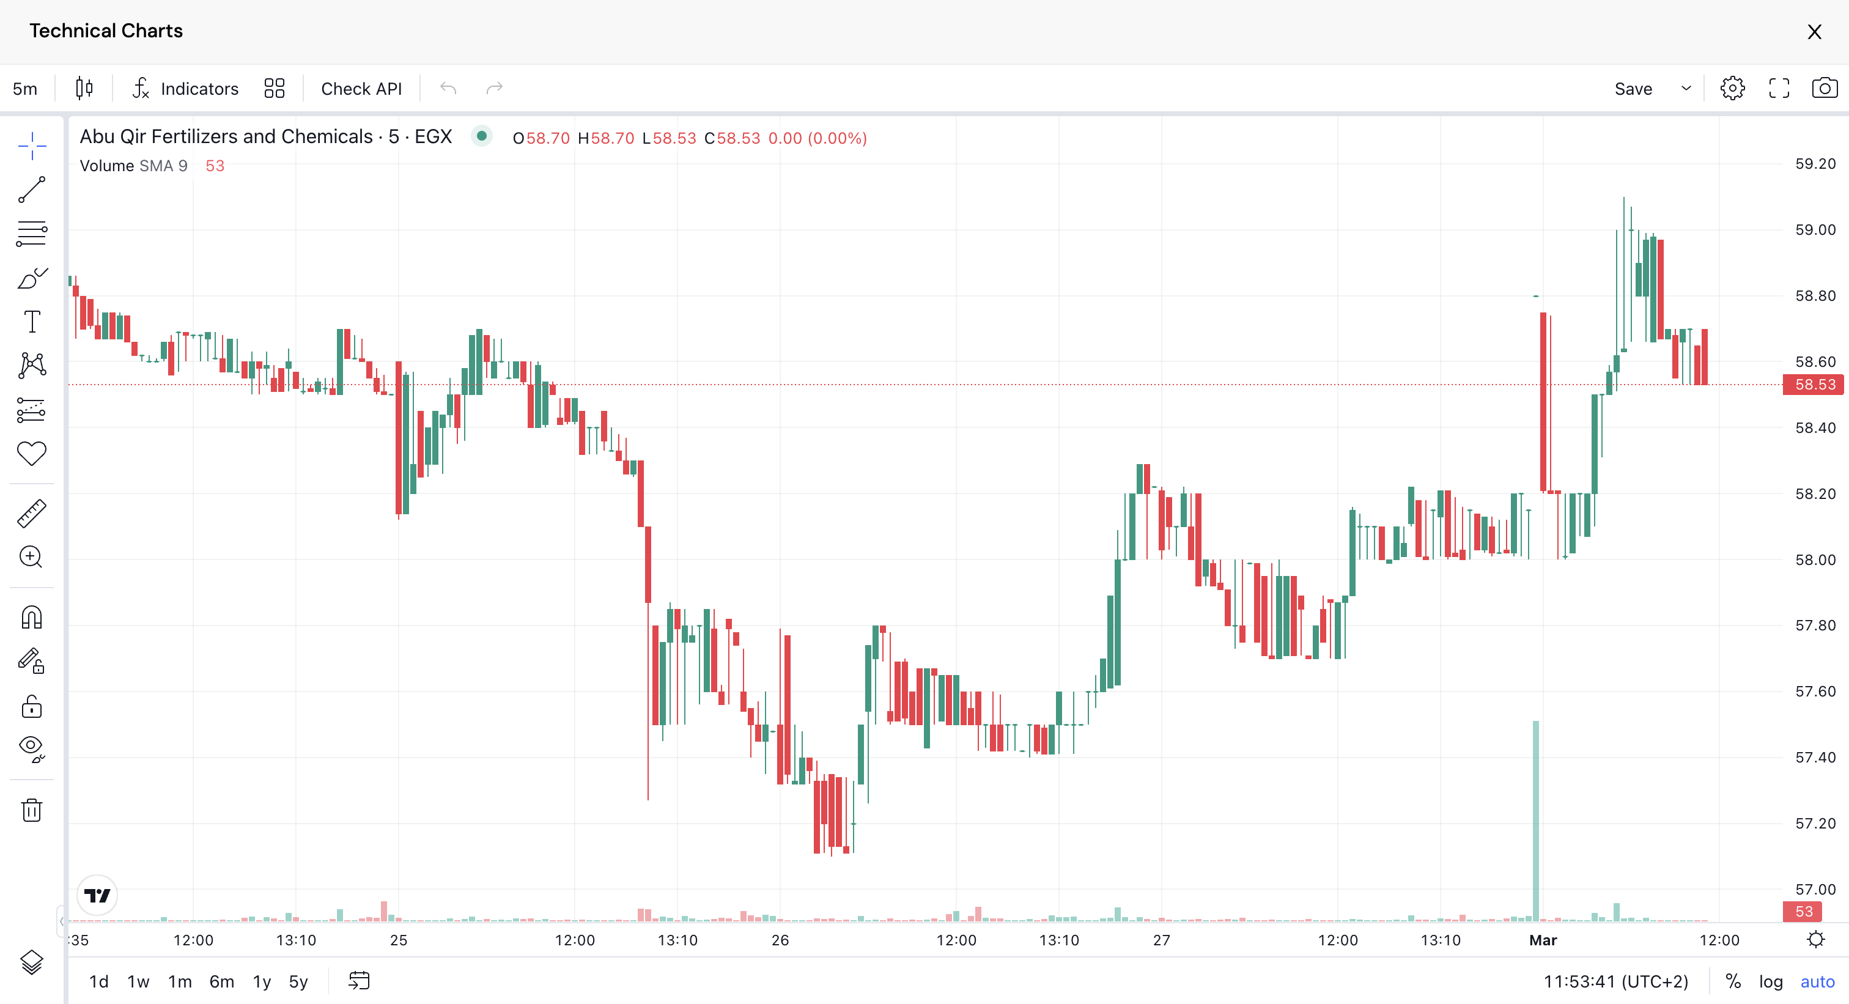This screenshot has height=1004, width=1849.
Task: Toggle magnet mode snapping
Action: coord(32,617)
